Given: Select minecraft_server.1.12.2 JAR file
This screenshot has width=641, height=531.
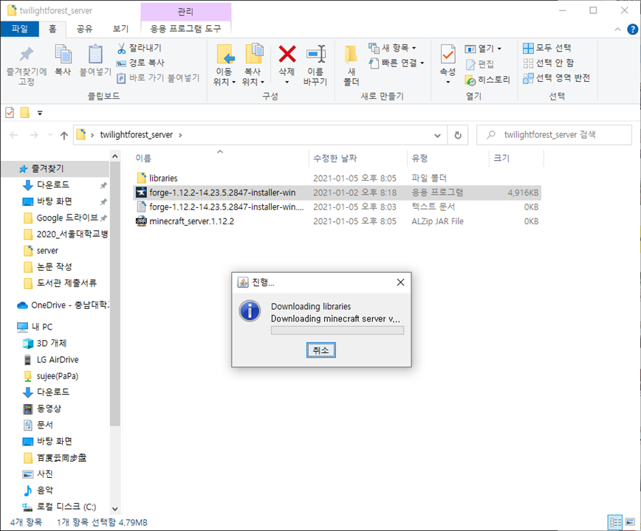Looking at the screenshot, I should [337, 221].
